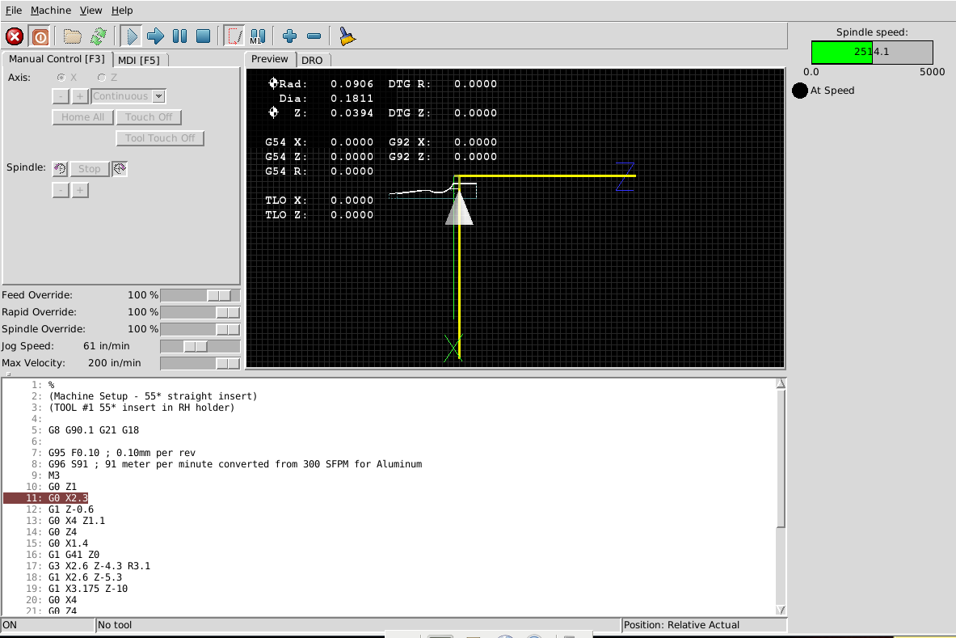This screenshot has width=956, height=638.
Task: Adjust the Jog Speed slider
Action: click(x=200, y=346)
